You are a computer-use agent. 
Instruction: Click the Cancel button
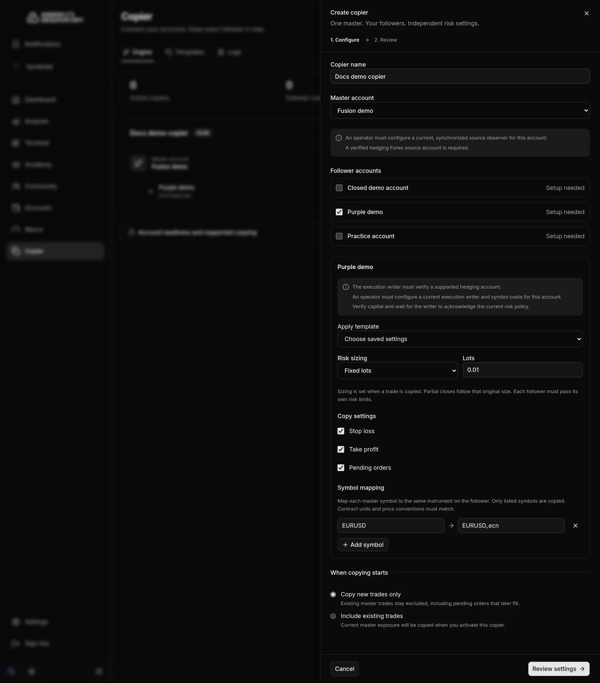pyautogui.click(x=345, y=669)
